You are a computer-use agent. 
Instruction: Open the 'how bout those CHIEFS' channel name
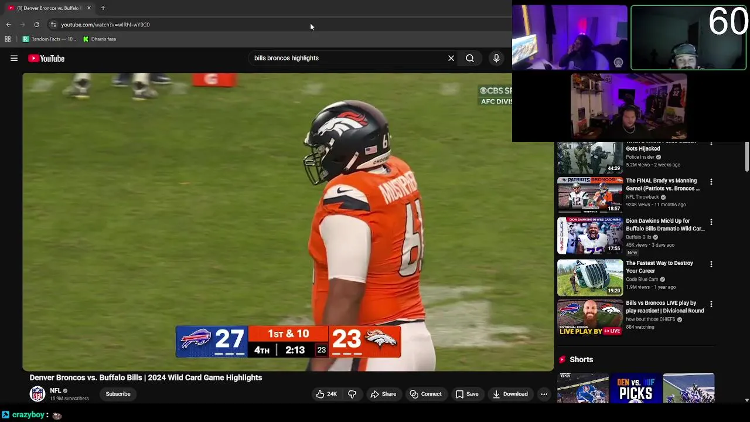point(650,319)
